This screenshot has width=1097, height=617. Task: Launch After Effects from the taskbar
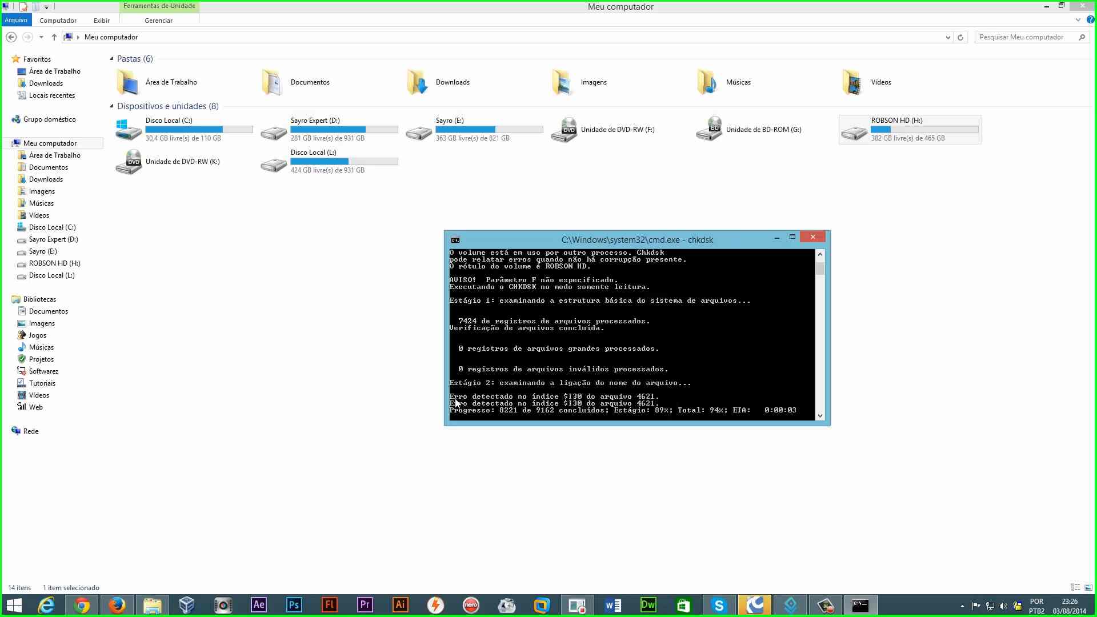[259, 604]
